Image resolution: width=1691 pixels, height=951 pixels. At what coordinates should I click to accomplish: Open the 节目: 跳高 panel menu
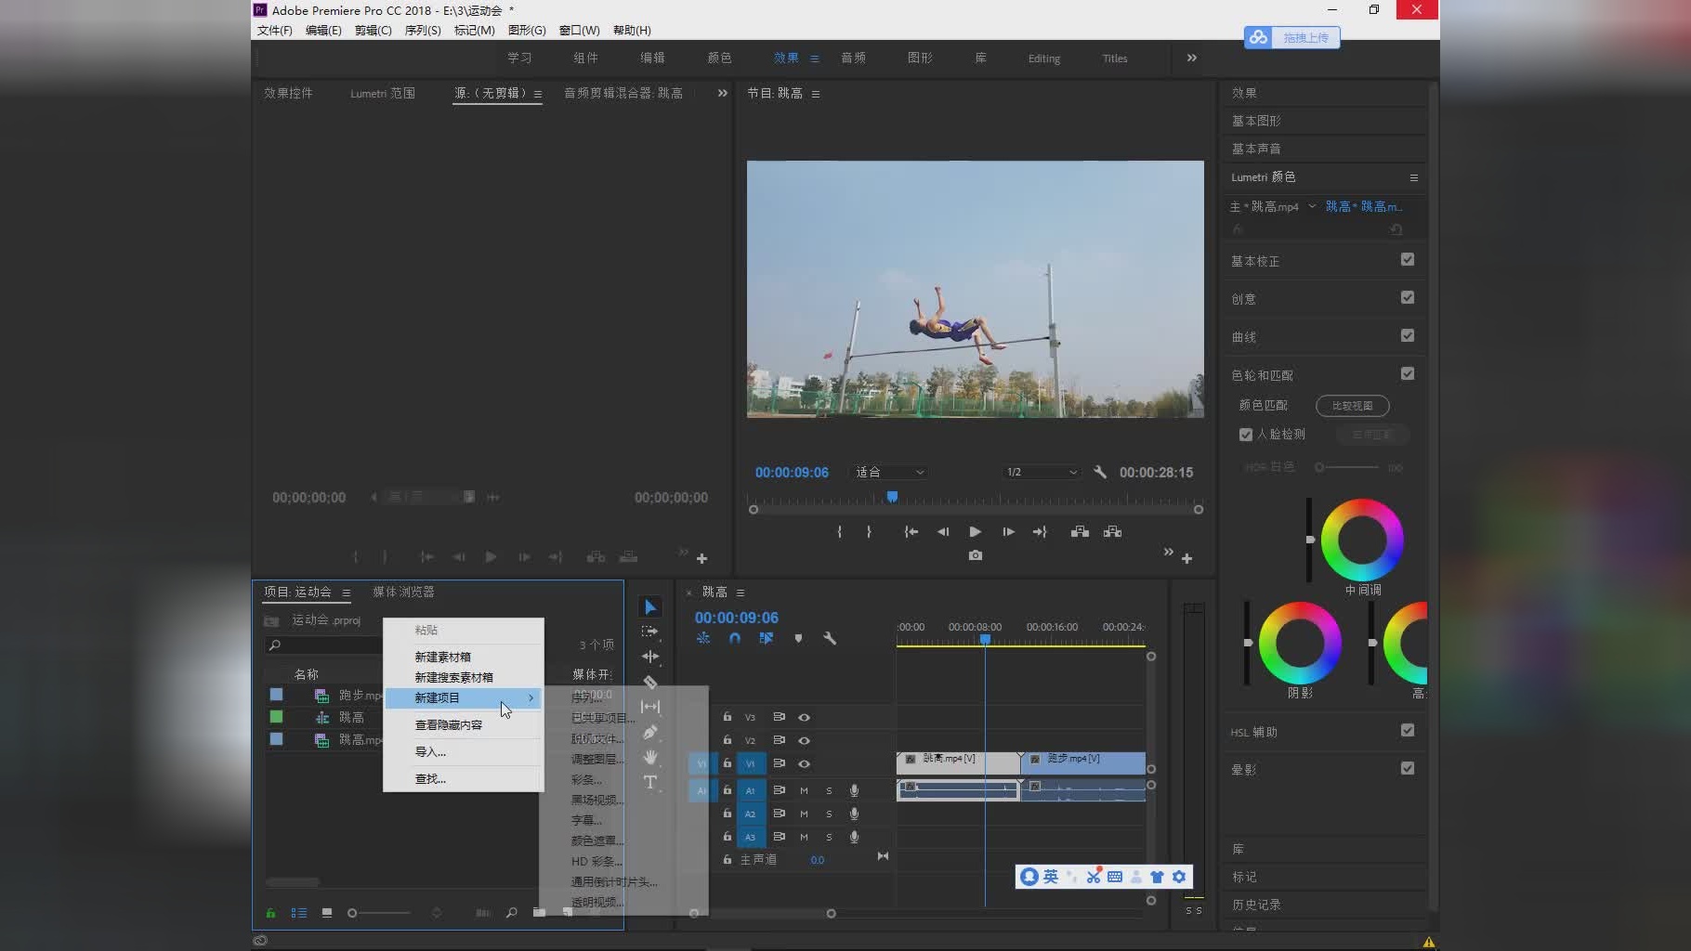tap(816, 94)
